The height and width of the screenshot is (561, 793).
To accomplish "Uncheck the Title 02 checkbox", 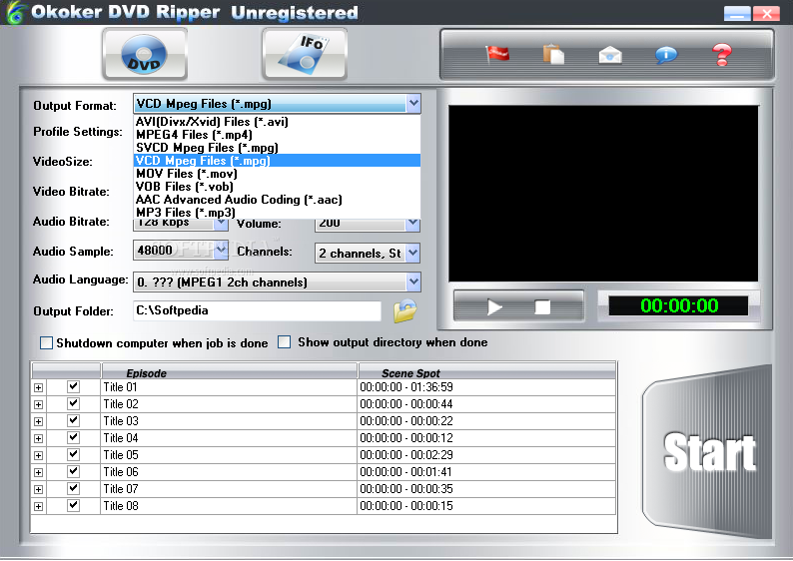I will pos(73,404).
